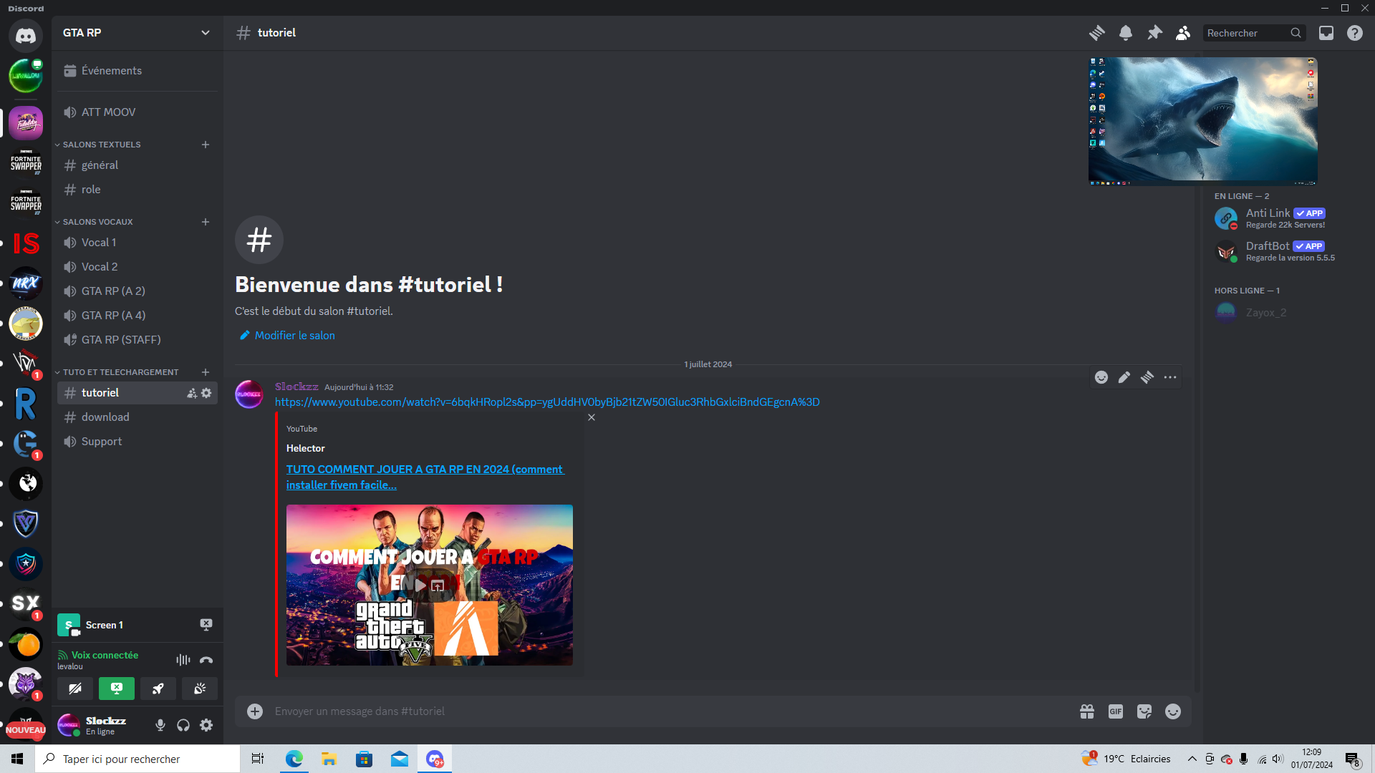This screenshot has height=773, width=1375.
Task: Add a reaction to Slockzz's message
Action: [x=1101, y=377]
